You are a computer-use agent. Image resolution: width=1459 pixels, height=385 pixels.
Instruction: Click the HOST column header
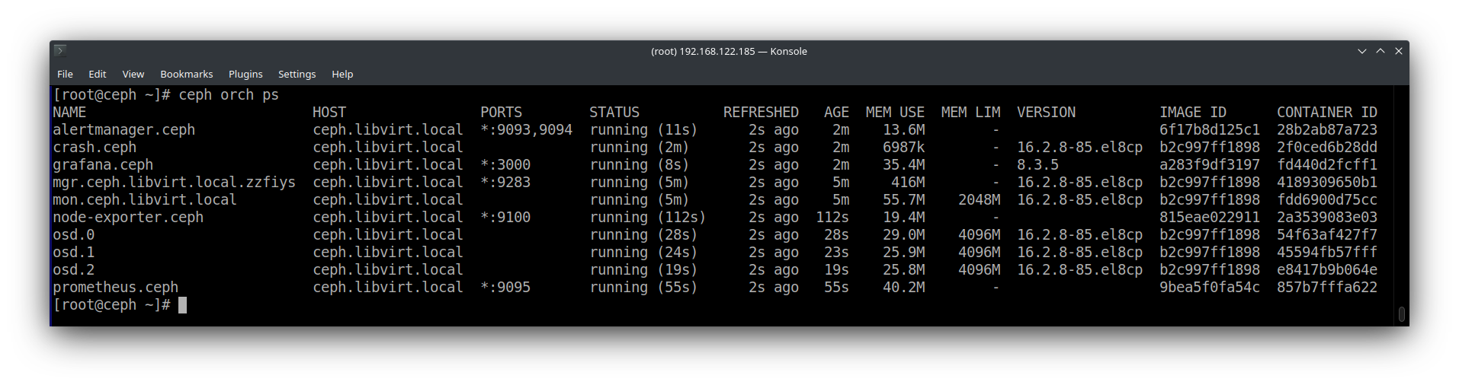(329, 113)
